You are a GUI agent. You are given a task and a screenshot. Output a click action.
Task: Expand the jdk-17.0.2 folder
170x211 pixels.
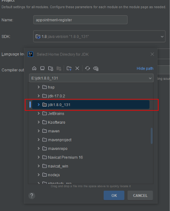pyautogui.click(x=38, y=96)
